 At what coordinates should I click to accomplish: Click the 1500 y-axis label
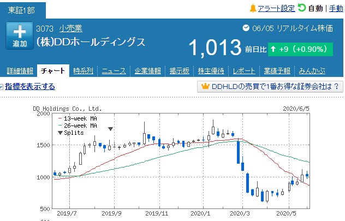43,145
